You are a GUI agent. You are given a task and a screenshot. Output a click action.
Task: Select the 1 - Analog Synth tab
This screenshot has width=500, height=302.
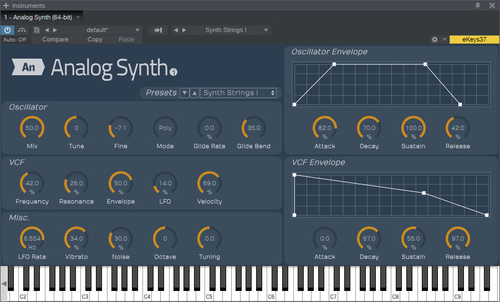[x=38, y=17]
